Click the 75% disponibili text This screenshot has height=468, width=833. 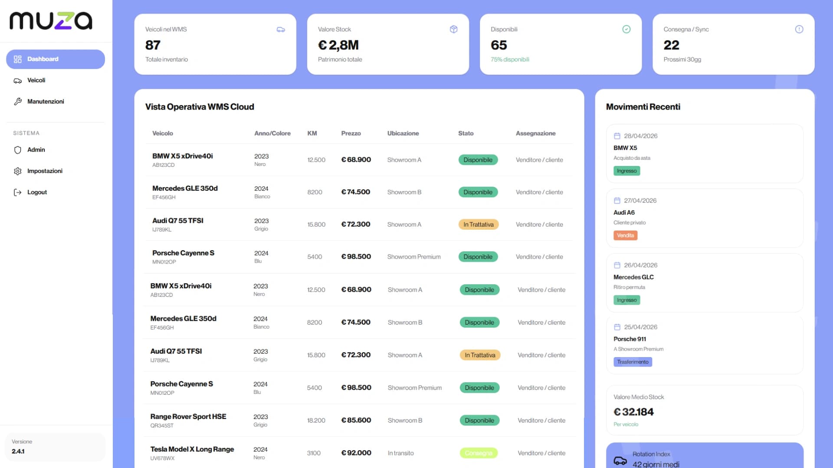click(x=510, y=59)
